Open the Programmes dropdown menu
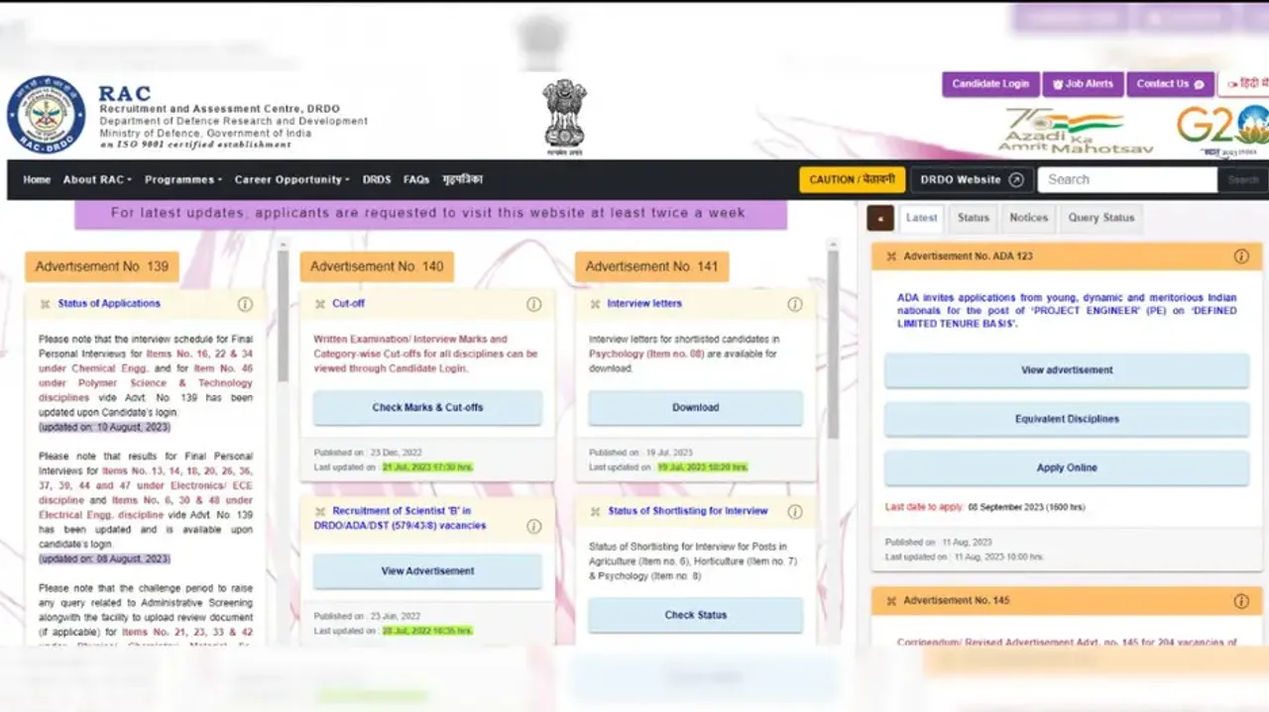1269x712 pixels. click(x=182, y=180)
